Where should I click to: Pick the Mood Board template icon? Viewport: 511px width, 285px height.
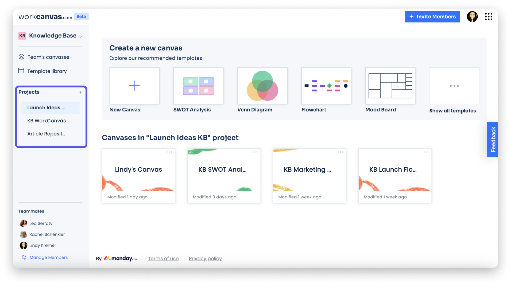(390, 86)
